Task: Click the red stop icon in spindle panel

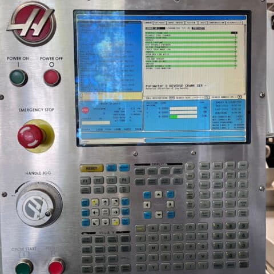Action: coord(85,110)
